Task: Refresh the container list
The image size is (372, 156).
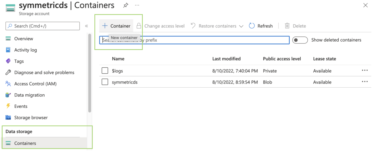Action: coord(261,26)
